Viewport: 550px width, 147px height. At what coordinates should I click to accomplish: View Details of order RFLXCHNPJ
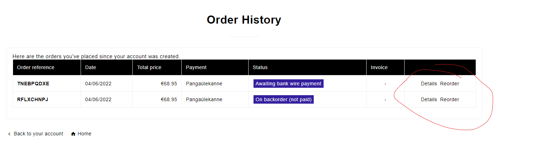click(429, 99)
